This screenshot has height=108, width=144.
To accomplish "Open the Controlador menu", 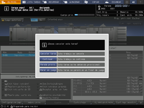I will (80, 102).
